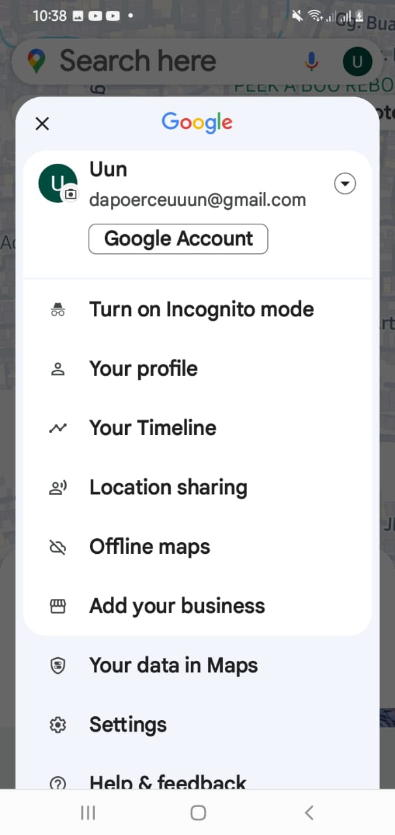Viewport: 395px width, 835px height.
Task: Tap the Your profile person icon
Action: [x=58, y=369]
